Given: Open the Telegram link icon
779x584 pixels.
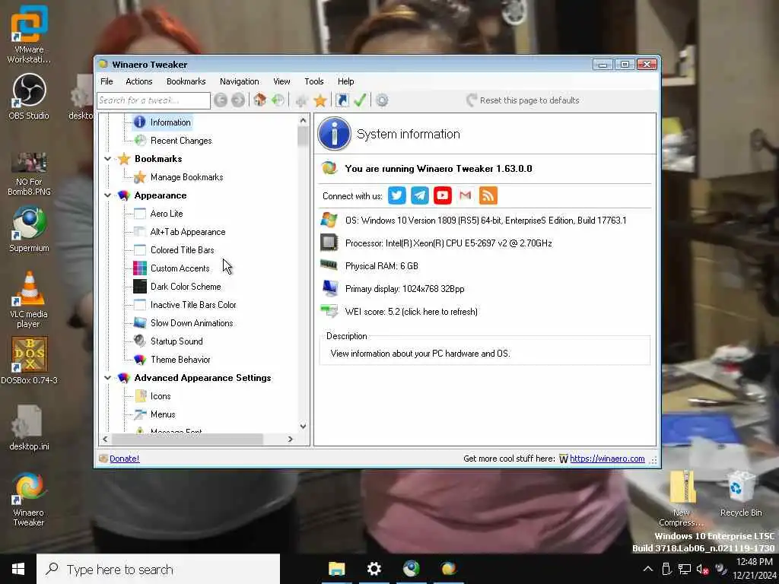Looking at the screenshot, I should pos(420,195).
